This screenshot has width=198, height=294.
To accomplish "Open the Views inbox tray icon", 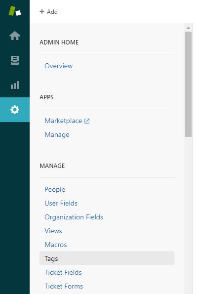I will pos(15,60).
